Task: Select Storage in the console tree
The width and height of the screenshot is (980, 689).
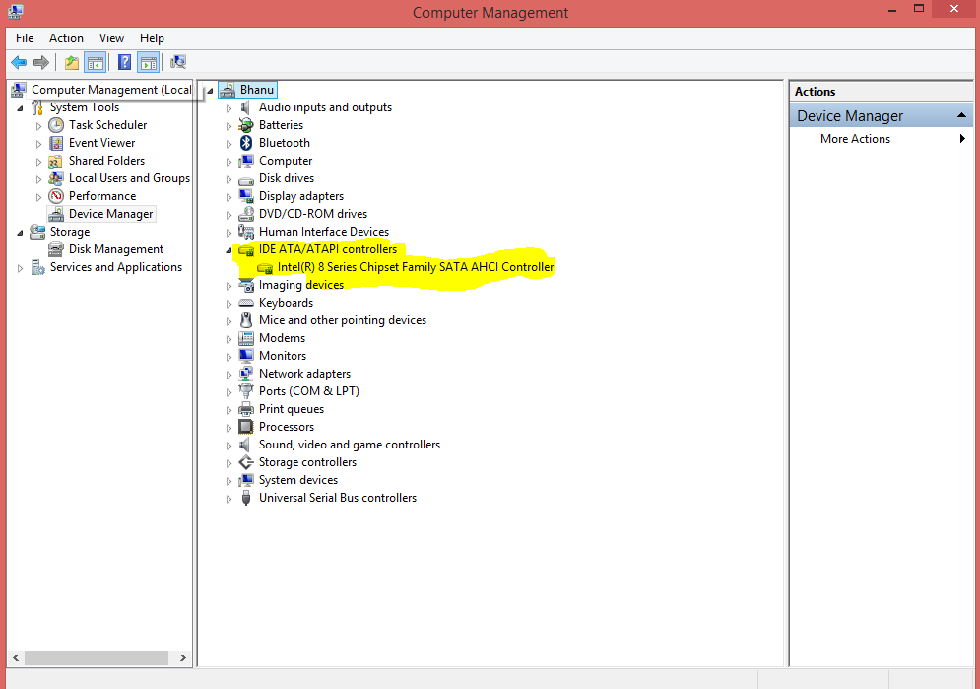Action: pyautogui.click(x=70, y=232)
